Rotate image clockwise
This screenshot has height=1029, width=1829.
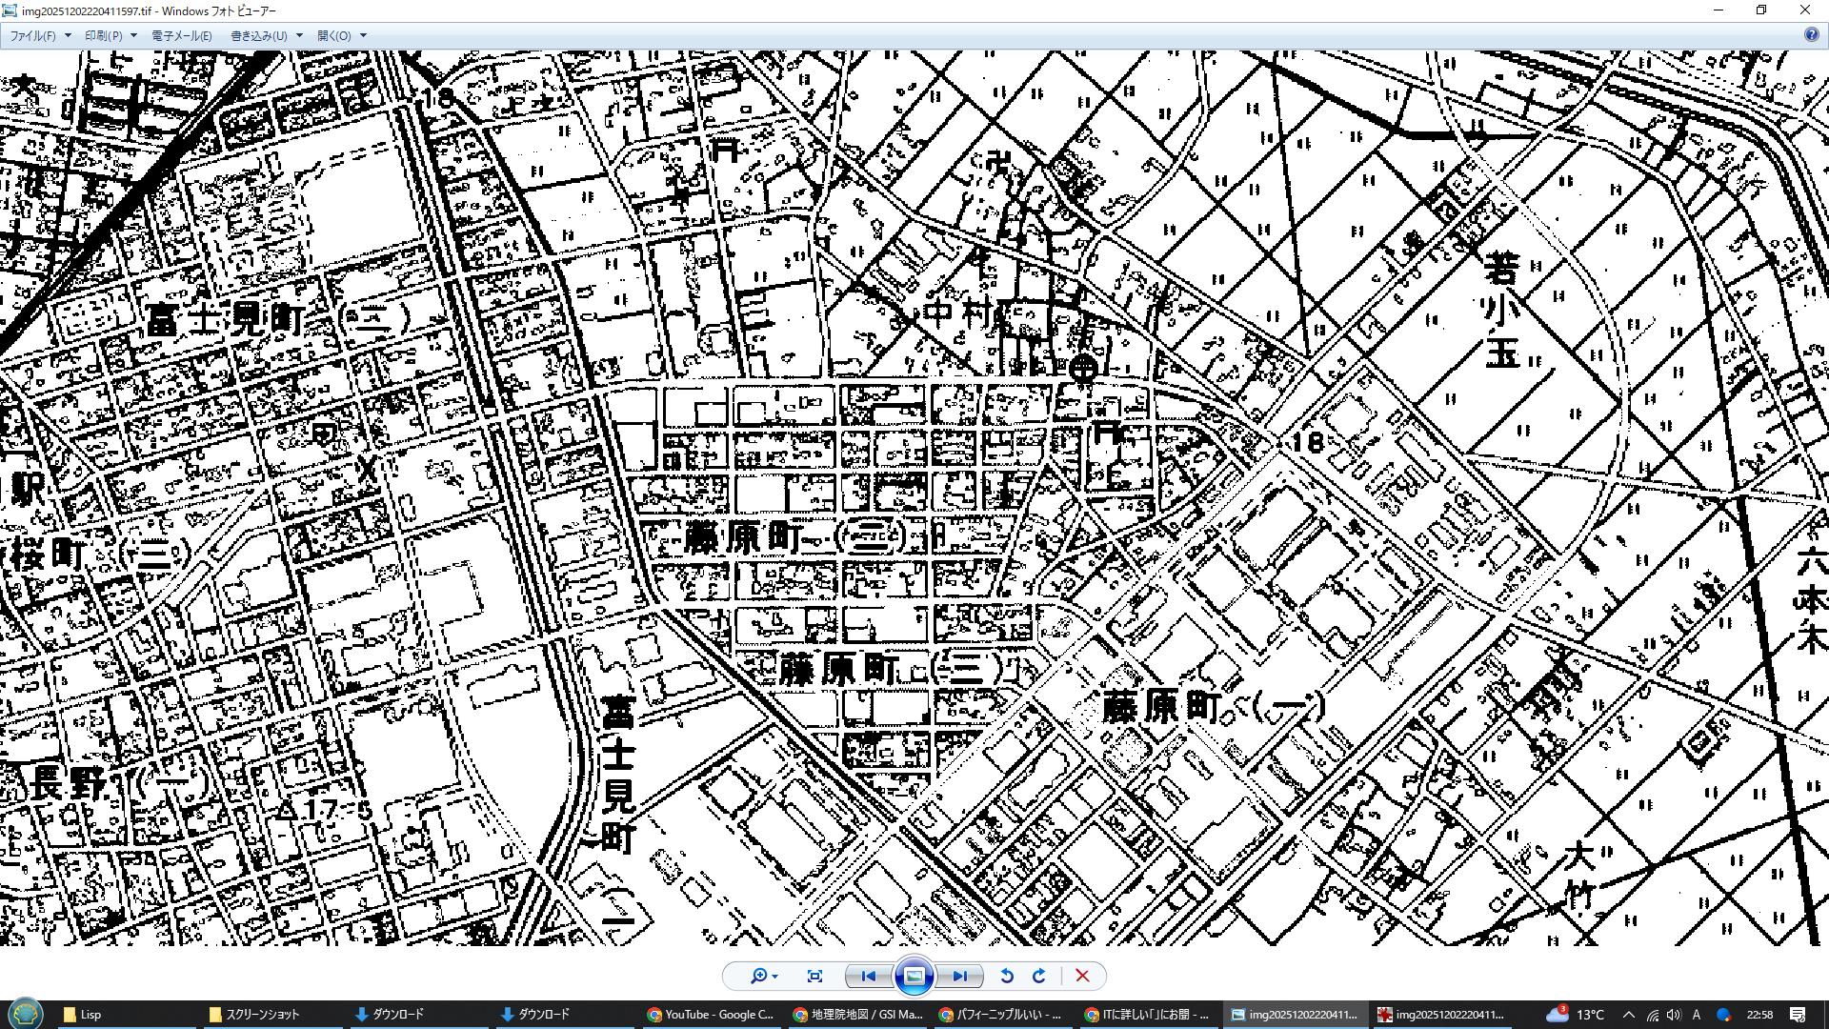(x=1039, y=976)
